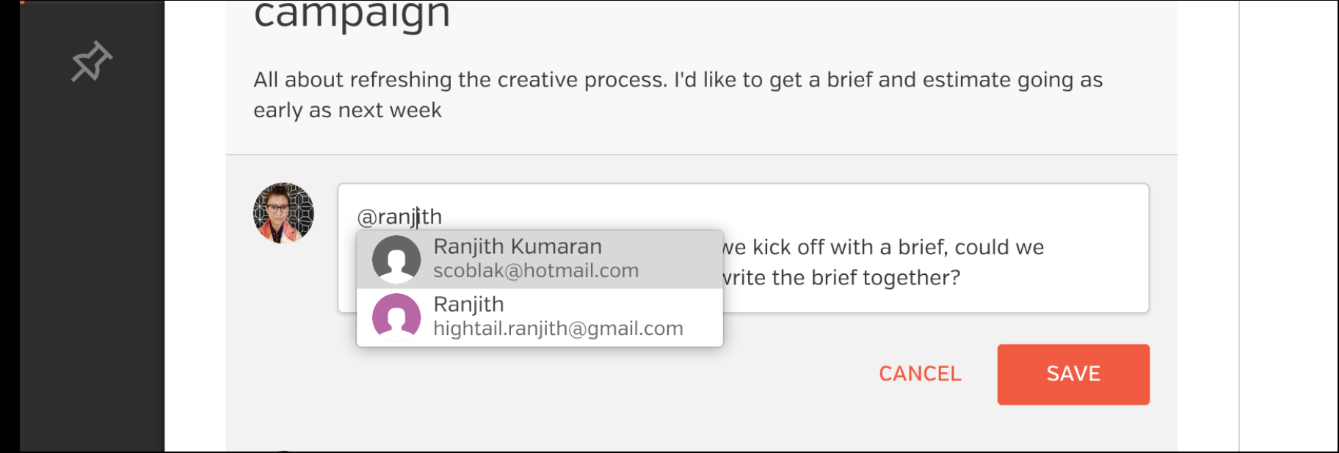The image size is (1339, 453).
Task: Select the Ranjith Kumaran mention suggestion
Action: 540,259
